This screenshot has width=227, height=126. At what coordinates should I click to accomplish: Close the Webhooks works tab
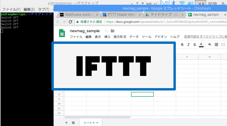point(97,15)
